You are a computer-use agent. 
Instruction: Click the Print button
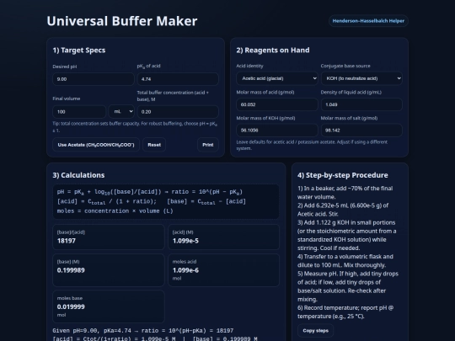[208, 145]
